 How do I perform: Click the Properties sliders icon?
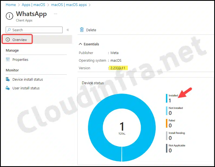(8, 59)
